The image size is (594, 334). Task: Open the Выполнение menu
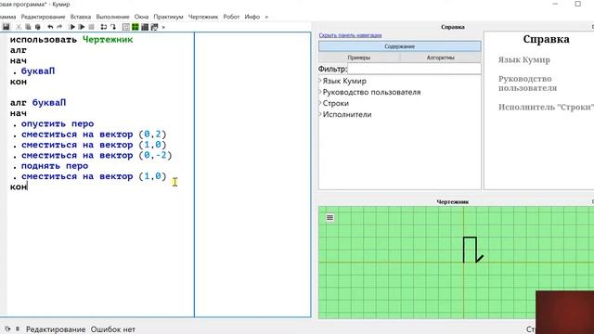pyautogui.click(x=112, y=17)
